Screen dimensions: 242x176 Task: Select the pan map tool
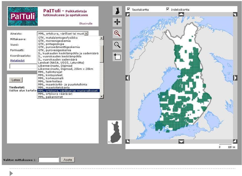point(117,22)
